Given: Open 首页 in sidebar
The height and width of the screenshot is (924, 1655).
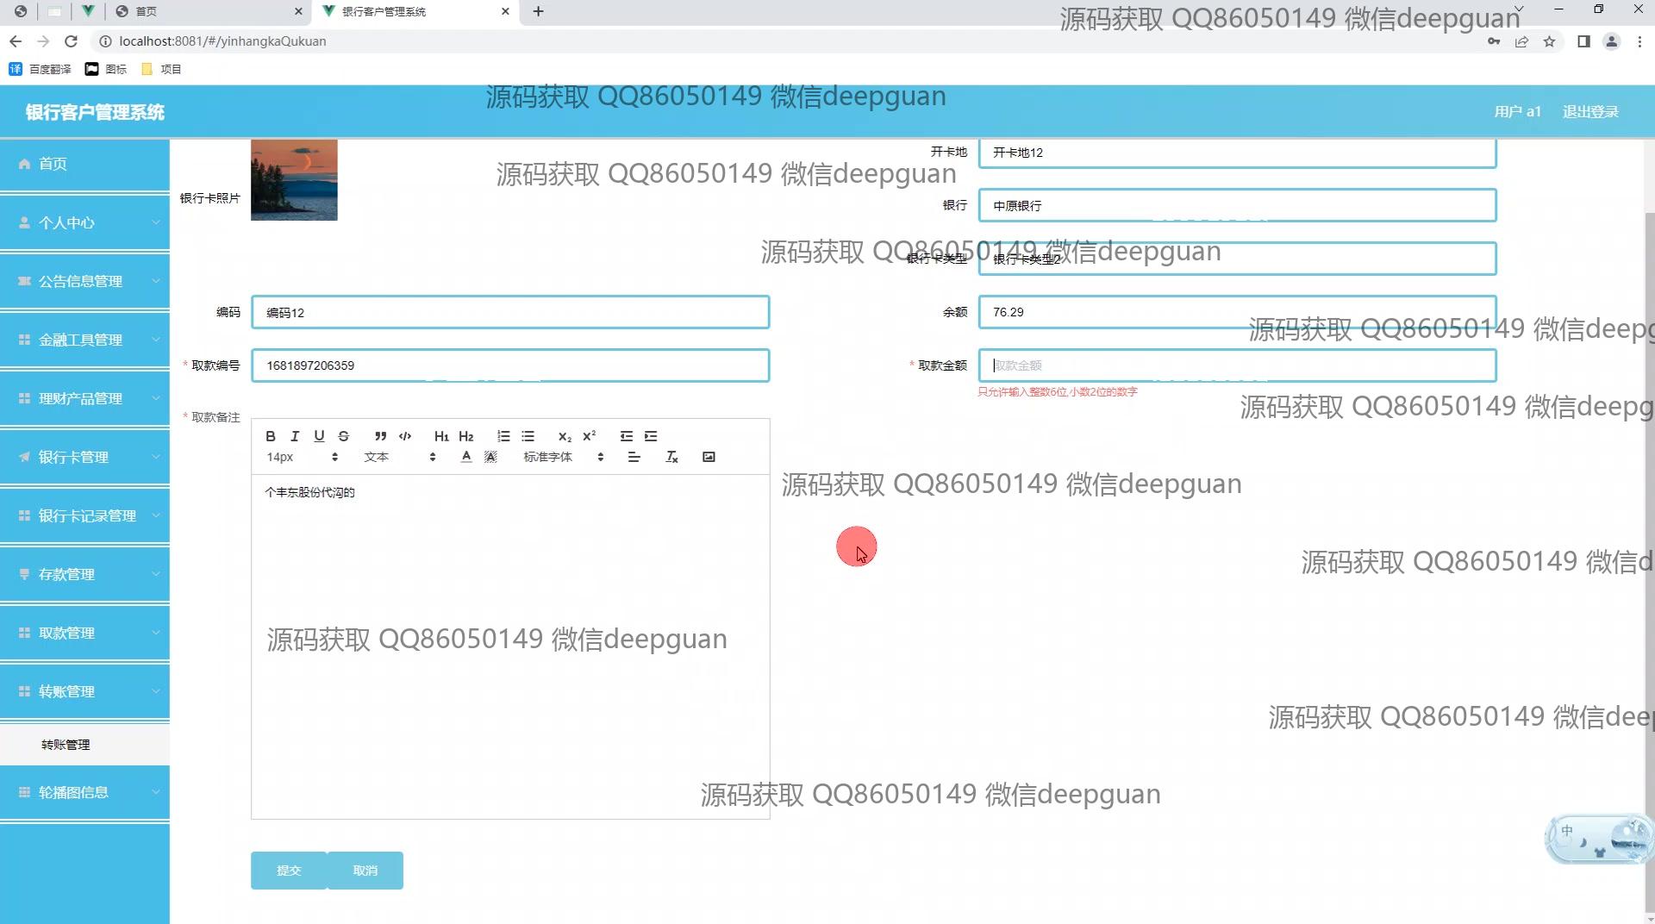Looking at the screenshot, I should click(84, 164).
